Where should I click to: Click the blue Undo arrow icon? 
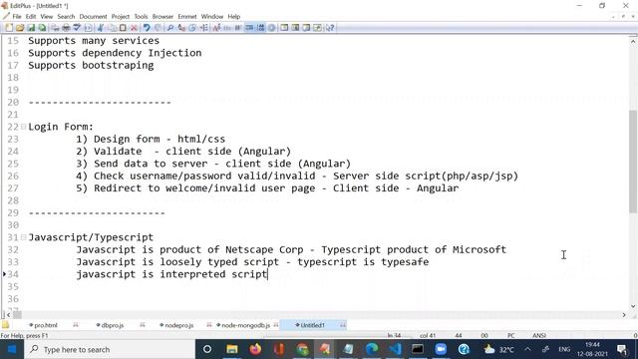(147, 28)
